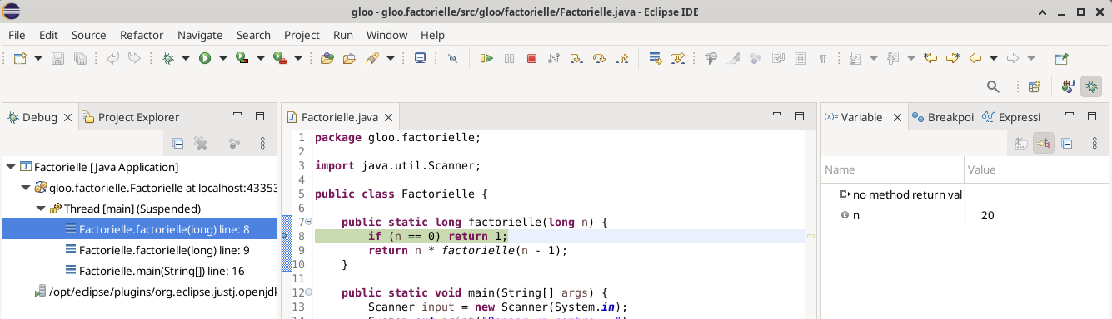Terminate the debug session with the red stop icon

[x=531, y=59]
